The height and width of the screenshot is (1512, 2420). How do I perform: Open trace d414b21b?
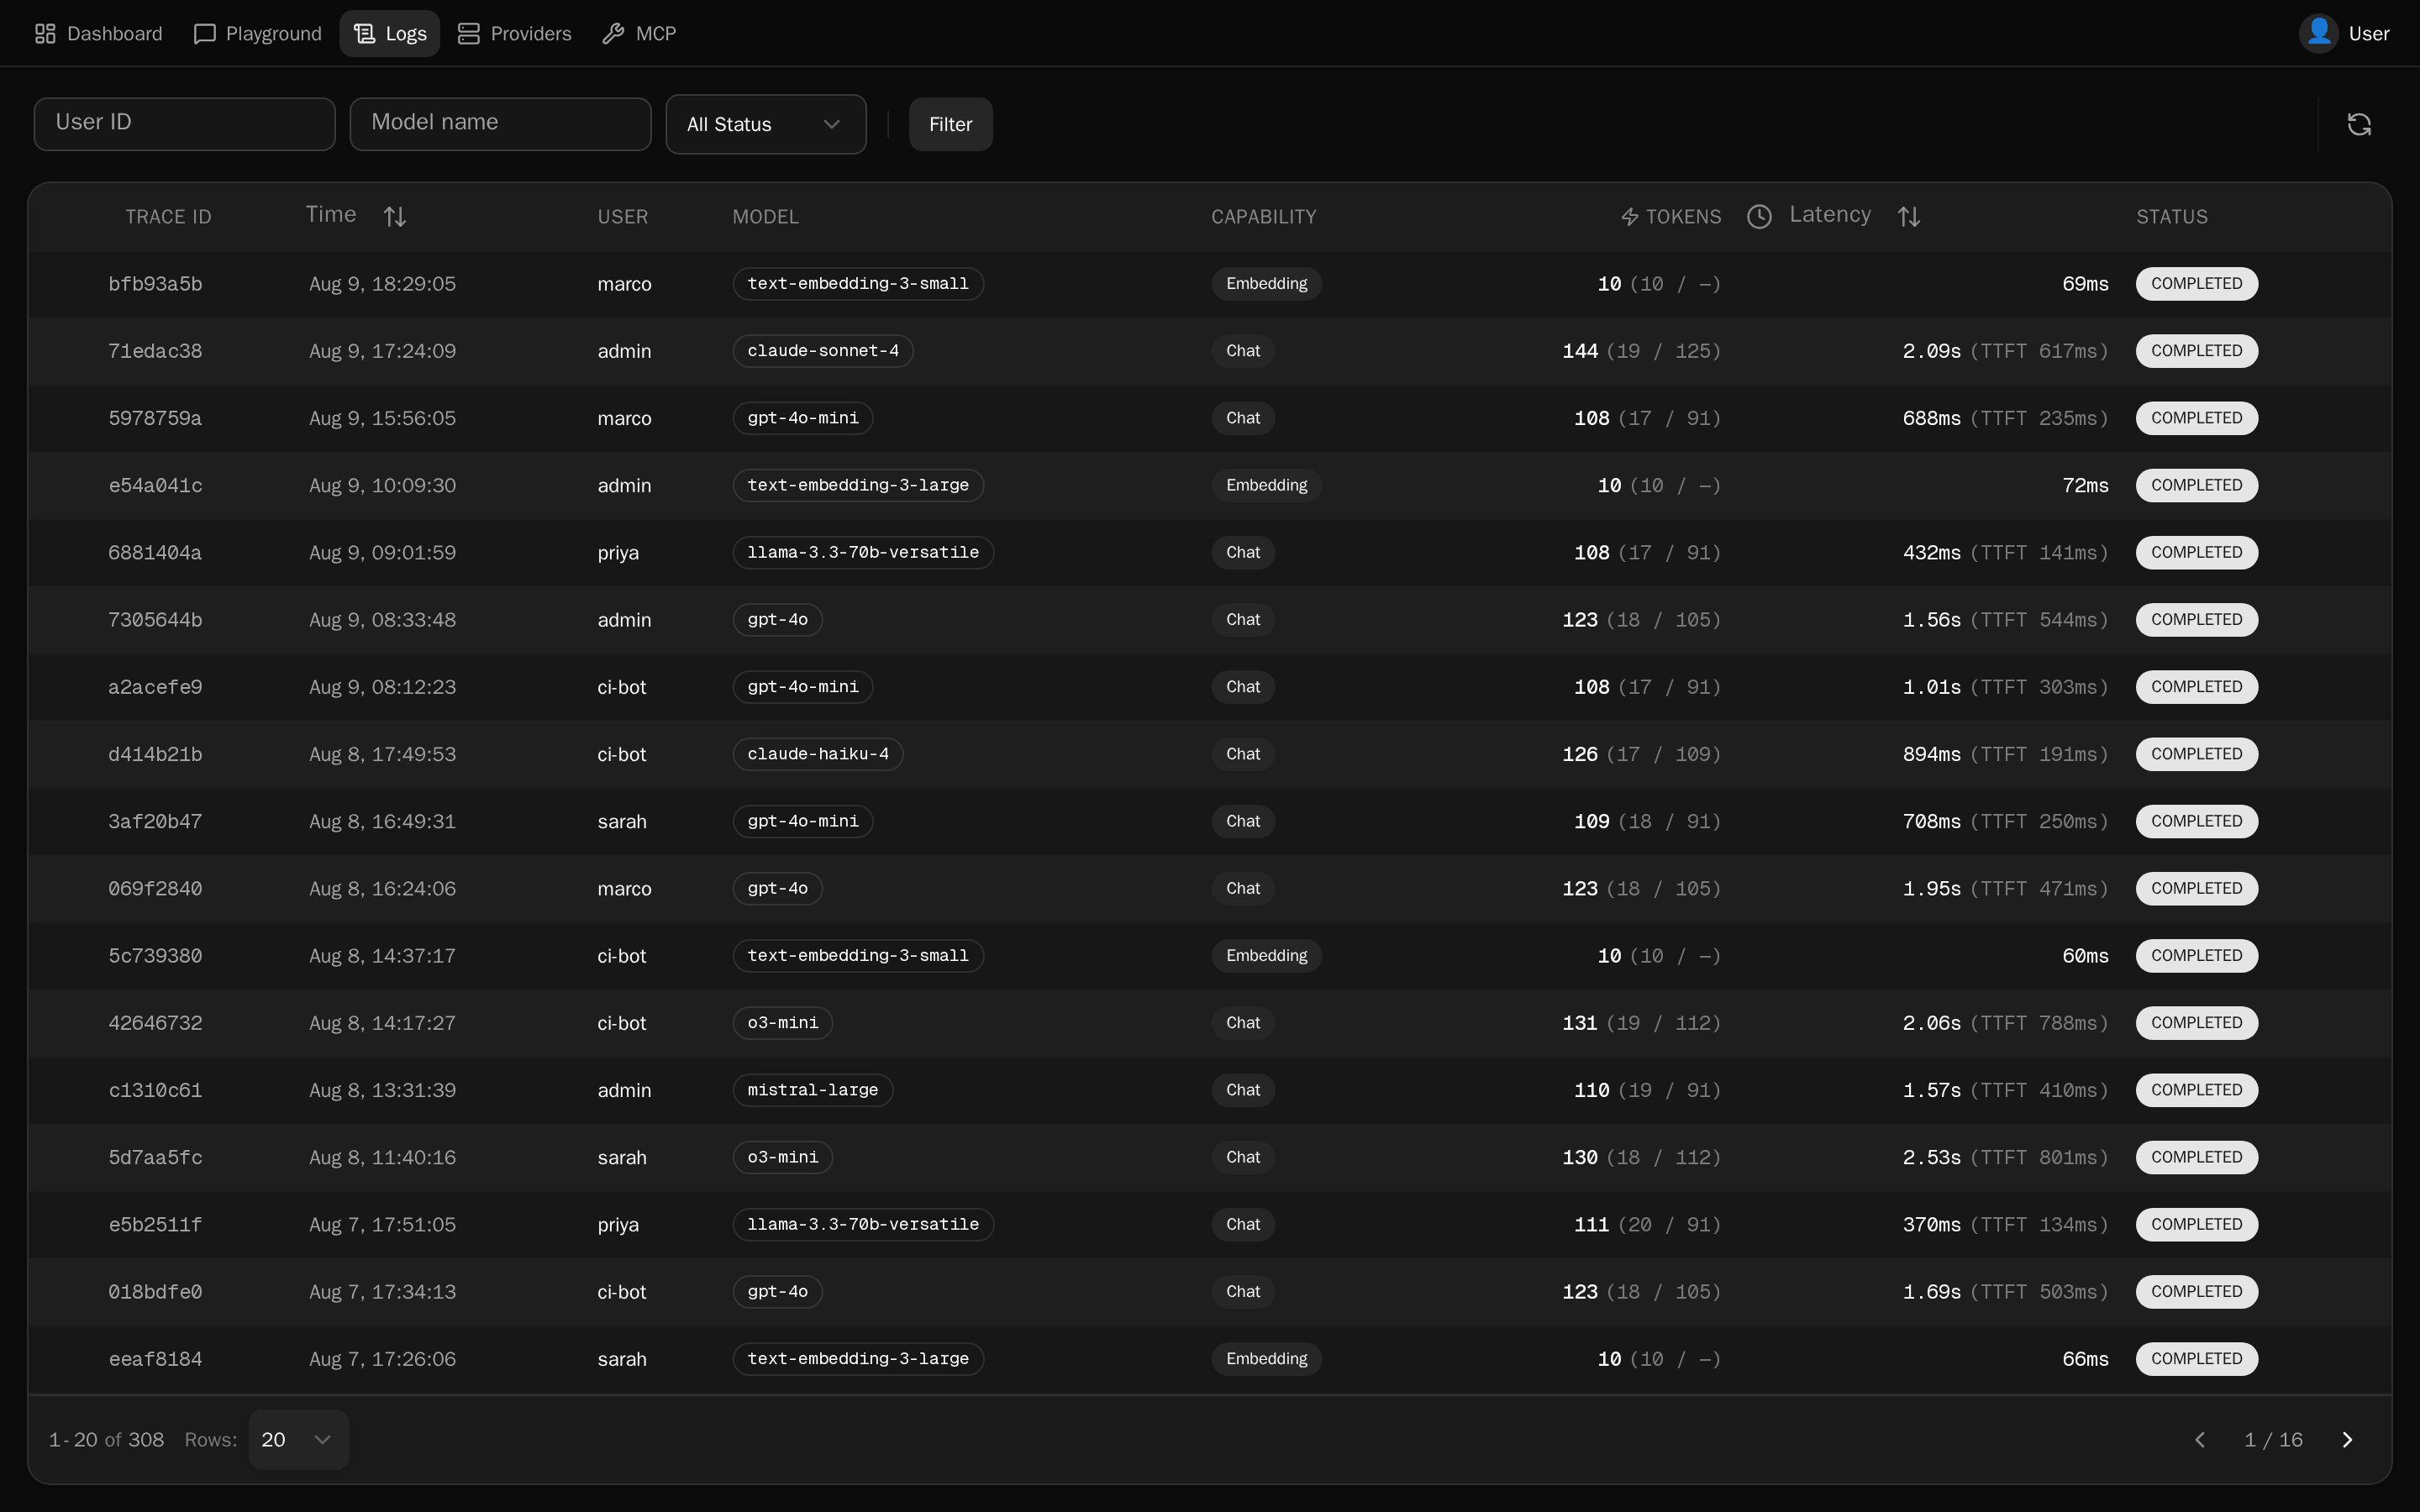155,754
